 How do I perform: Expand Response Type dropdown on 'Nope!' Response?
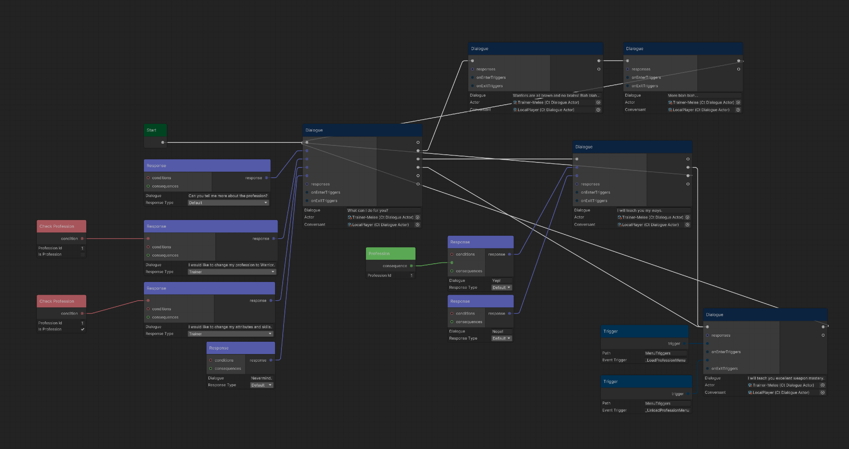(x=501, y=338)
